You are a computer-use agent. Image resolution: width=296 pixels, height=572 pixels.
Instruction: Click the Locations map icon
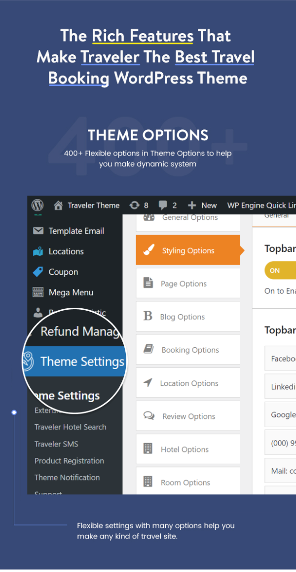point(38,251)
